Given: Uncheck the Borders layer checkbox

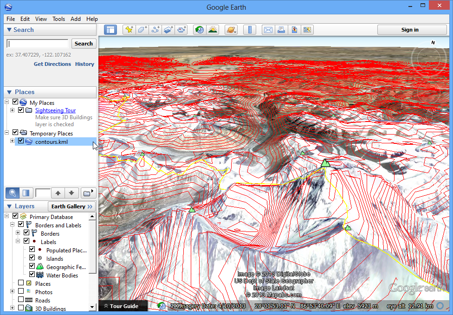Looking at the screenshot, I should 26,233.
